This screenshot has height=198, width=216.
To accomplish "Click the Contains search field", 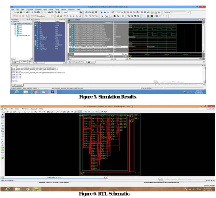I will [178, 12].
